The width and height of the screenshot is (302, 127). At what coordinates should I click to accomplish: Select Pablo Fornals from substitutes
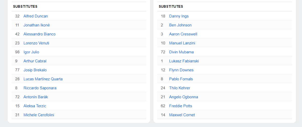181,79
